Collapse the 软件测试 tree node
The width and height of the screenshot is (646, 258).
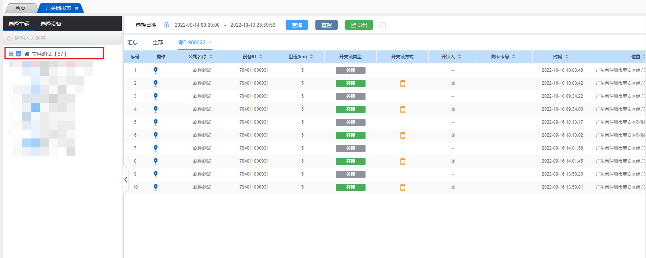tap(11, 54)
